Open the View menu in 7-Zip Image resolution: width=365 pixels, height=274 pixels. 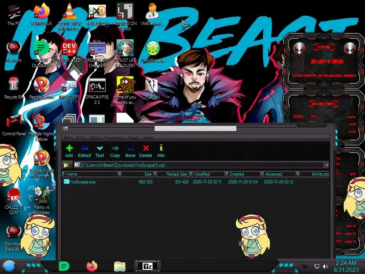point(95,138)
